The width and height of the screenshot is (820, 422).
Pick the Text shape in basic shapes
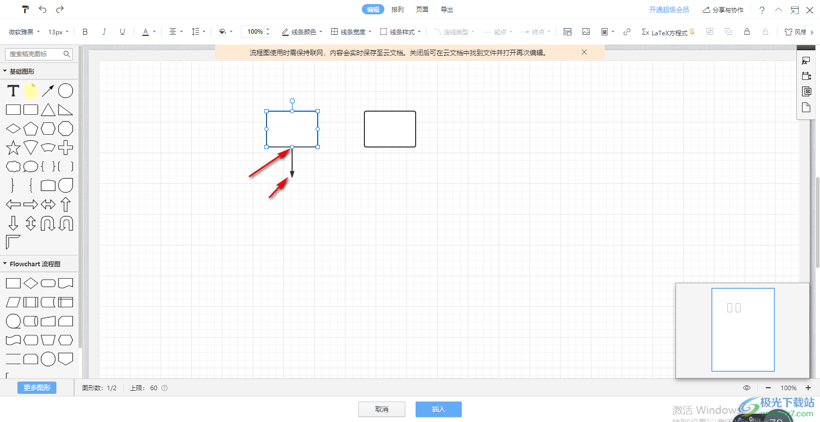13,91
